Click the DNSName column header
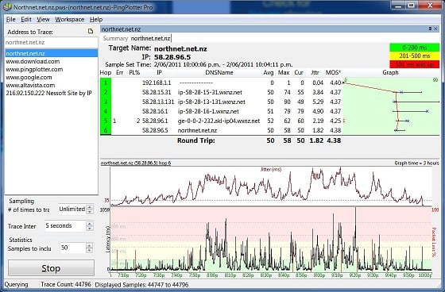Viewport: 445px width, 292px height. pos(219,72)
